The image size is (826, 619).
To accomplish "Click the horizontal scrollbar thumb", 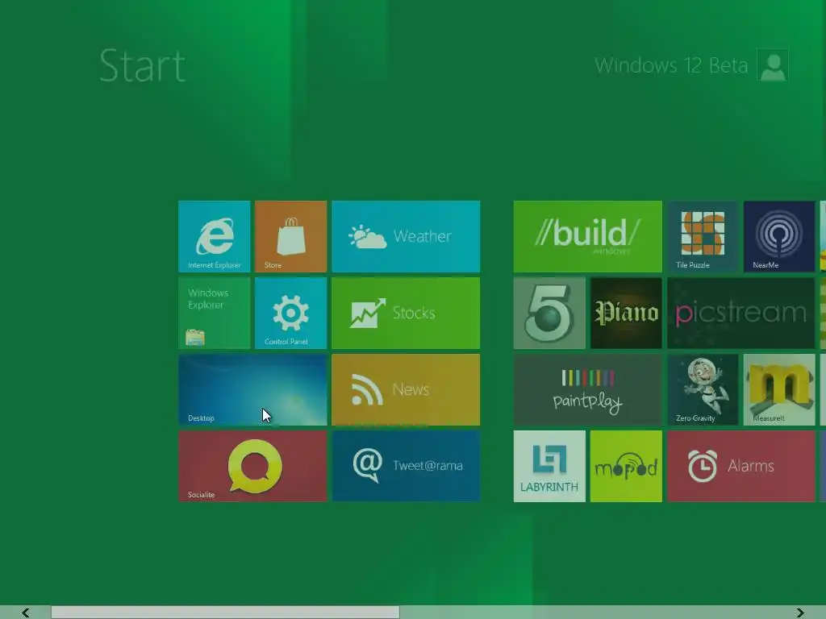I will tap(225, 613).
